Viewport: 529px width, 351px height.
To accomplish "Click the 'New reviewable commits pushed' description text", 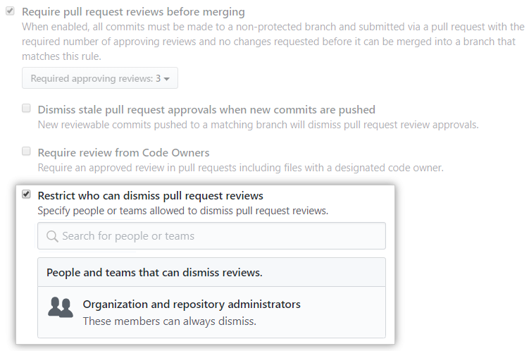I will click(258, 125).
